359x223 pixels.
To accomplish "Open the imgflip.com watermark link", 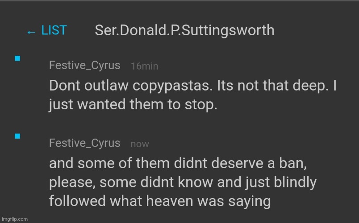I will [15, 219].
